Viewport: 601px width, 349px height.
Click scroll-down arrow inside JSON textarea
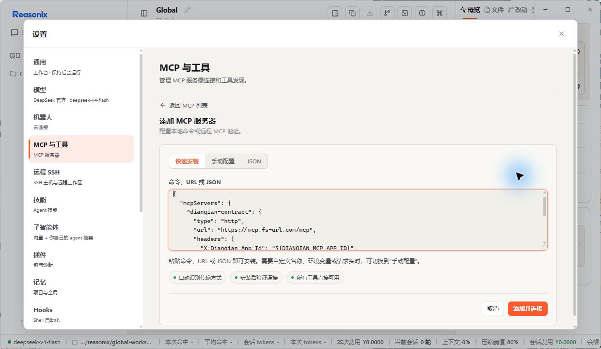coord(545,243)
